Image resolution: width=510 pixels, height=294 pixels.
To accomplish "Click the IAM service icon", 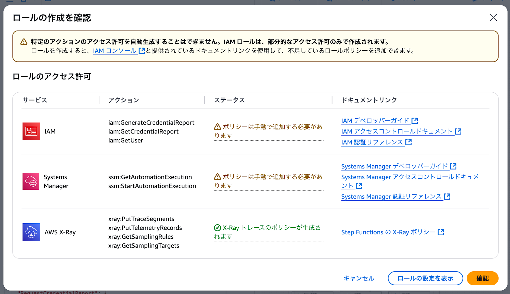I will click(x=31, y=131).
